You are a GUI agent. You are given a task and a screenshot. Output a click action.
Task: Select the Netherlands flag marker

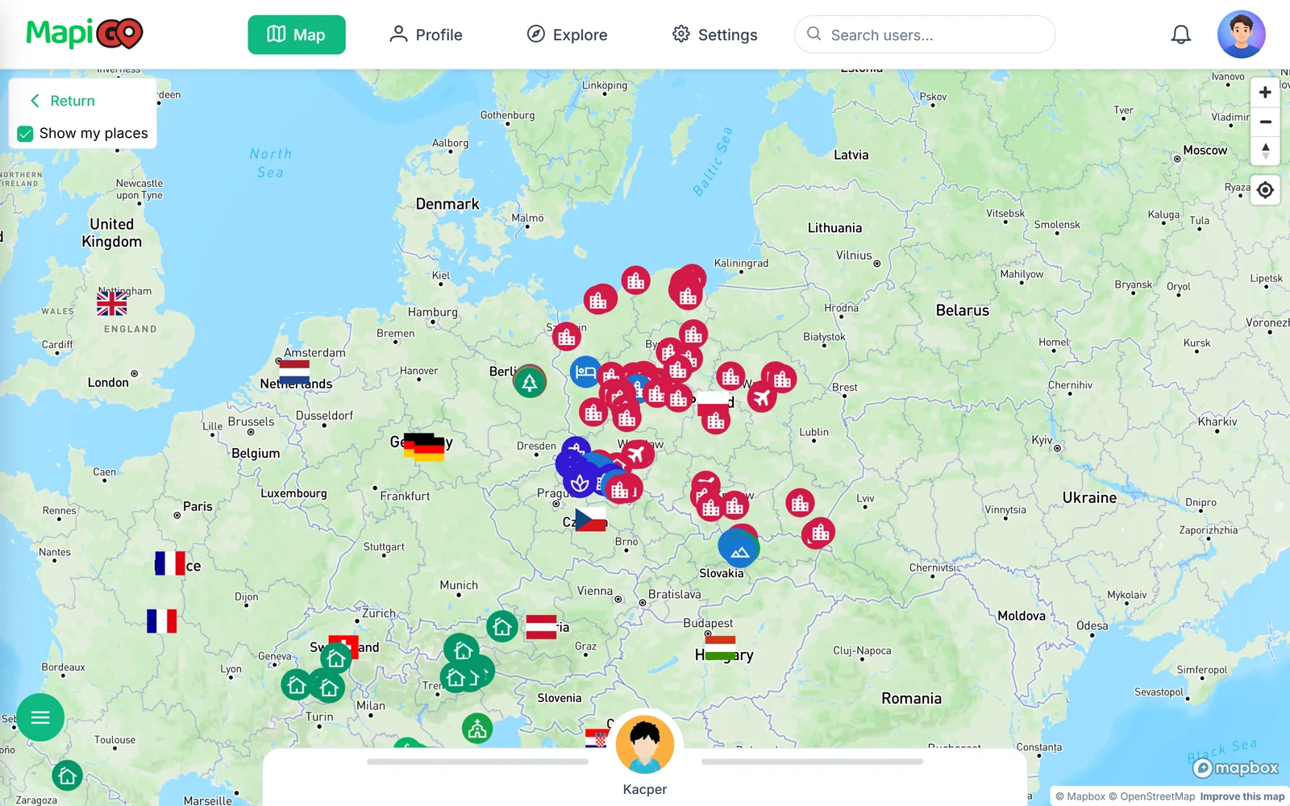294,372
